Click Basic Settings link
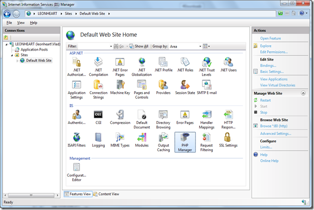The width and height of the screenshot is (314, 210). point(272,72)
